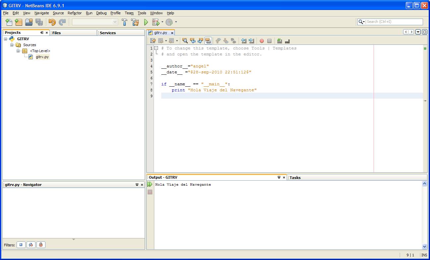Open the Tools menu
The height and width of the screenshot is (260, 430).
[x=142, y=13]
